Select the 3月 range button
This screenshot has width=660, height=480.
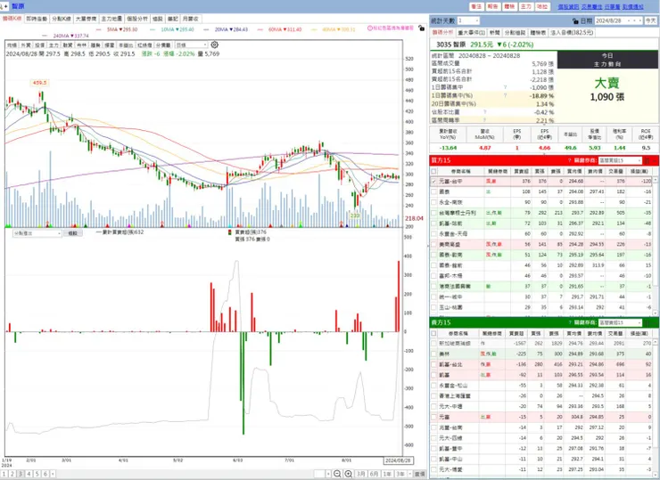[x=360, y=474]
